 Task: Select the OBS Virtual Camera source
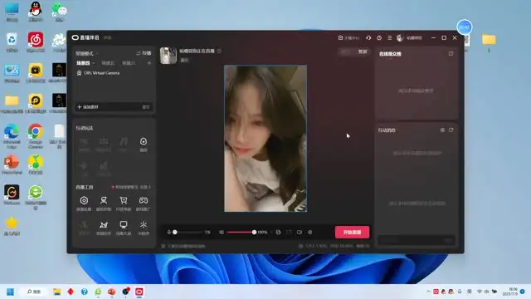click(98, 73)
